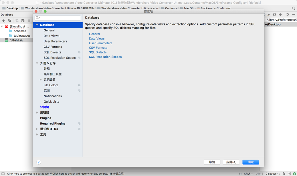Click project-level icon beside File Colors
The height and width of the screenshot is (176, 297).
79,85
